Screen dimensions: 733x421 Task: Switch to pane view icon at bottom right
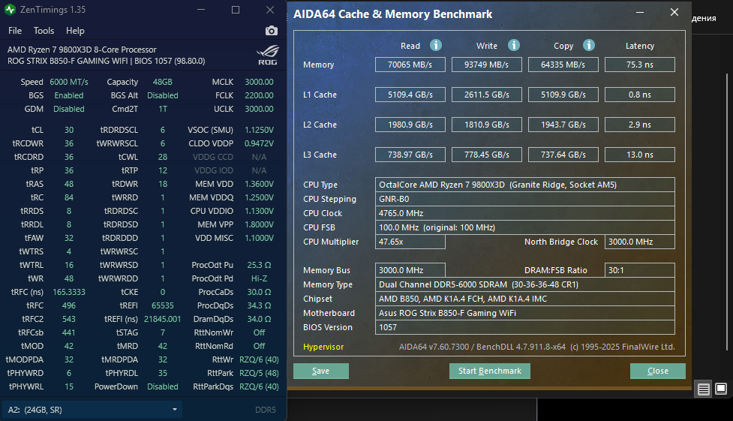[721, 389]
